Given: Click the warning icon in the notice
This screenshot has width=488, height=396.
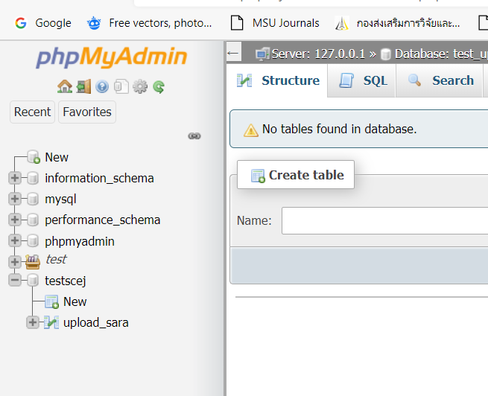Looking at the screenshot, I should click(251, 130).
